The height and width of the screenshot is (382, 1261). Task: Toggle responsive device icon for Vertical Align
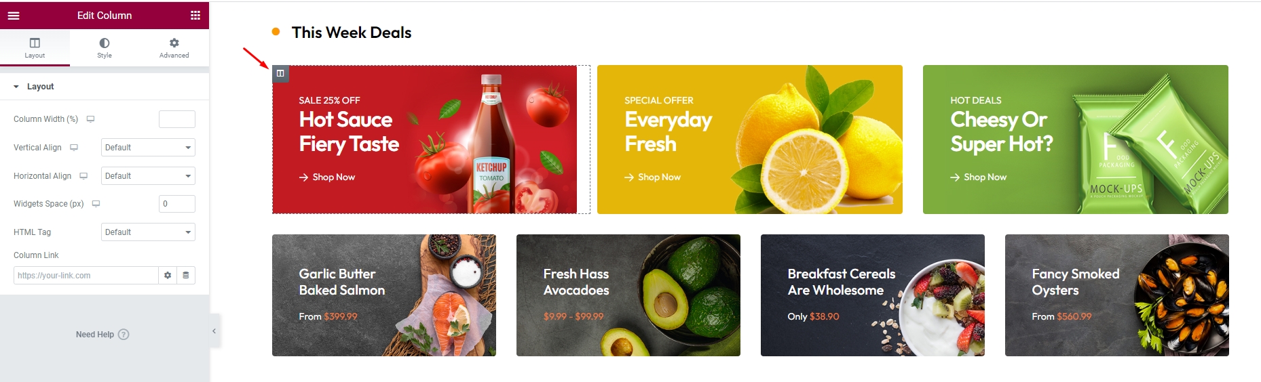(74, 148)
